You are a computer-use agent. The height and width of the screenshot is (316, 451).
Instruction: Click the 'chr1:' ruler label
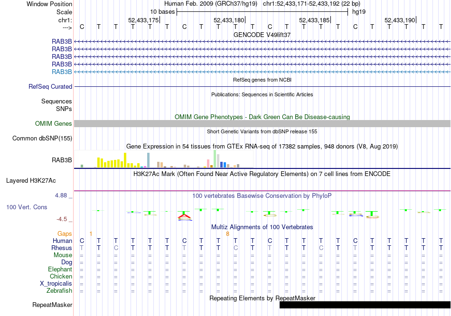[65, 20]
